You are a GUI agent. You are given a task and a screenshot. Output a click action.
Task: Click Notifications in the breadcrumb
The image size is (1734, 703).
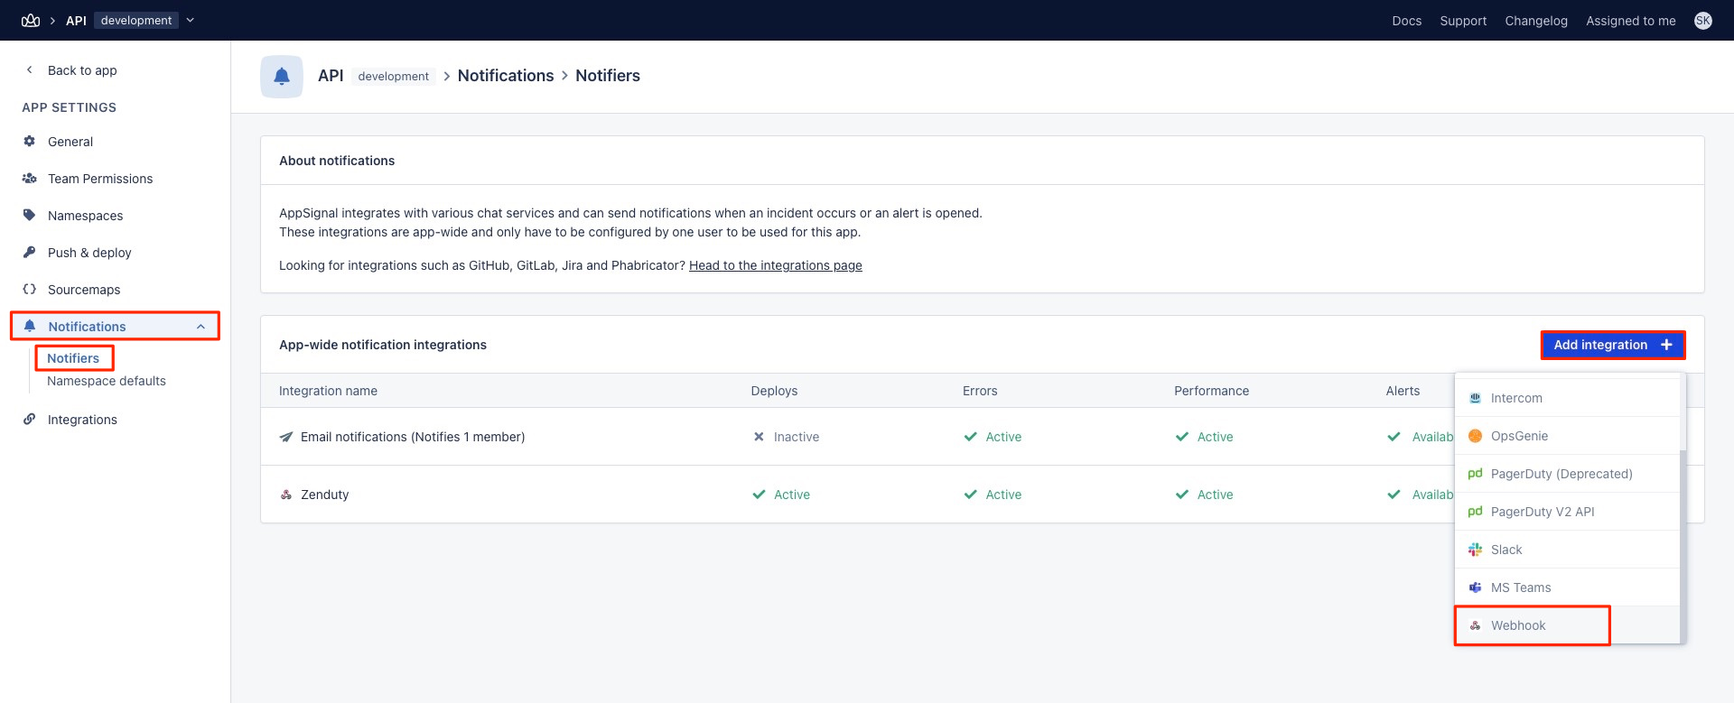(506, 76)
